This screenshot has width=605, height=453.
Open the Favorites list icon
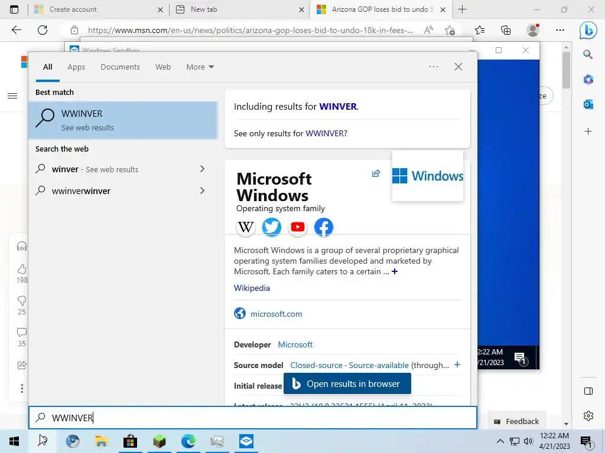tap(480, 30)
